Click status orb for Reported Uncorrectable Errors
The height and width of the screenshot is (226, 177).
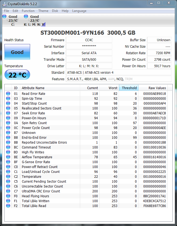point(8,143)
